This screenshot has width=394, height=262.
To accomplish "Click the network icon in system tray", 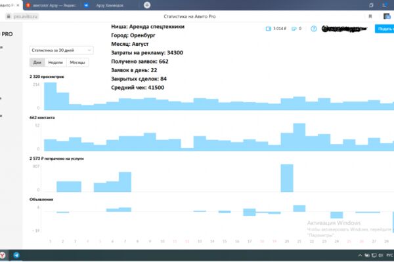I will pyautogui.click(x=374, y=255).
